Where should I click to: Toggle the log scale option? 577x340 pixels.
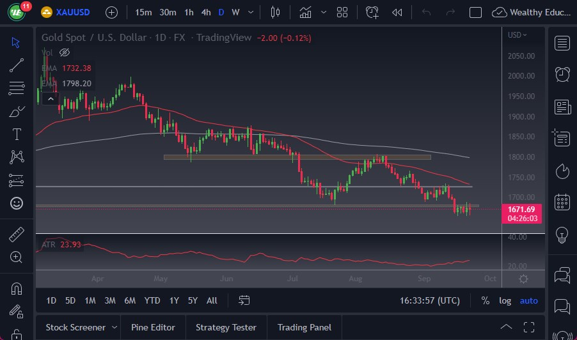505,300
